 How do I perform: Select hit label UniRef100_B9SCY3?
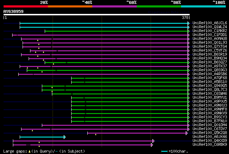pos(210,117)
